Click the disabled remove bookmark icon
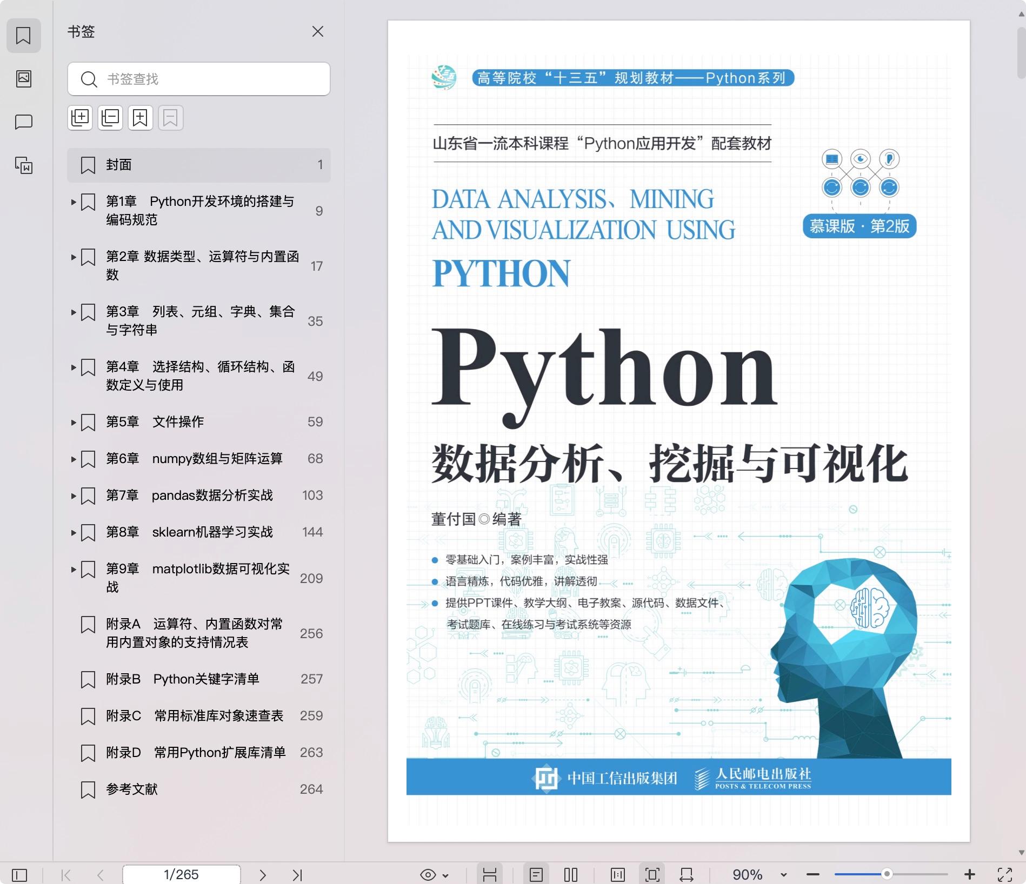1026x884 pixels. 170,117
